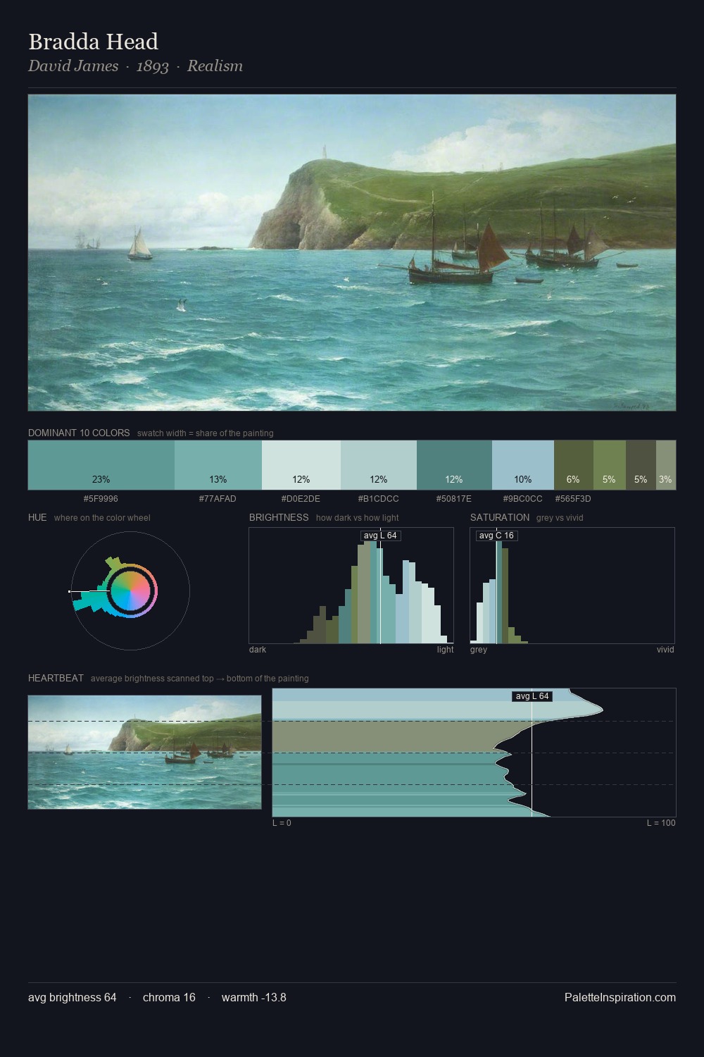
Task: Click the small painting thumbnail in Heartbeat
Action: (x=144, y=753)
